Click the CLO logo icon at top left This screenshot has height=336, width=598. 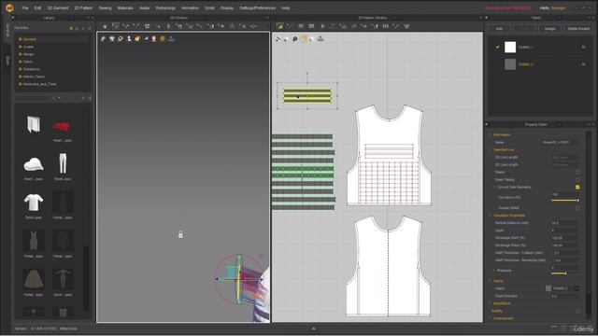click(x=9, y=7)
